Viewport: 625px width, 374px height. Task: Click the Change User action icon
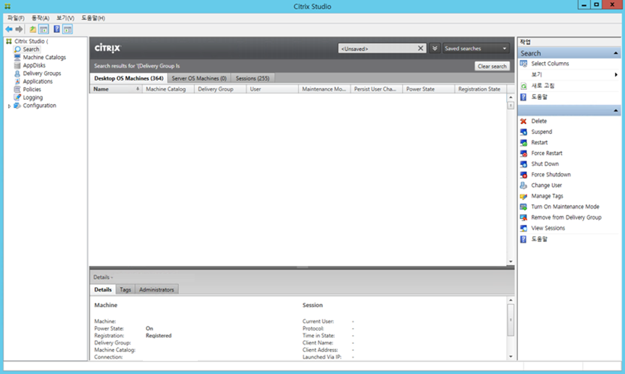click(x=523, y=185)
